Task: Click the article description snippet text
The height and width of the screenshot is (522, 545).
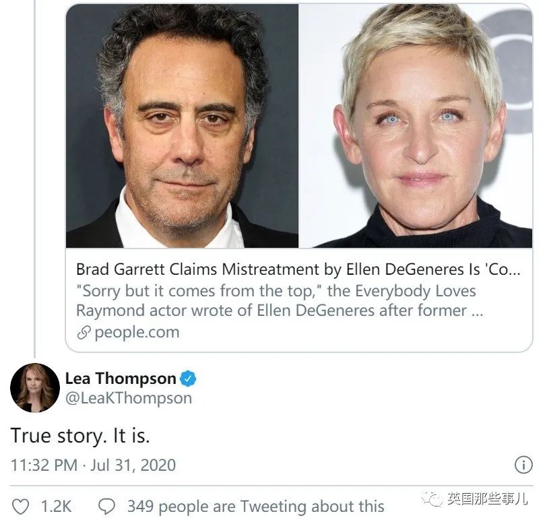Action: (276, 301)
